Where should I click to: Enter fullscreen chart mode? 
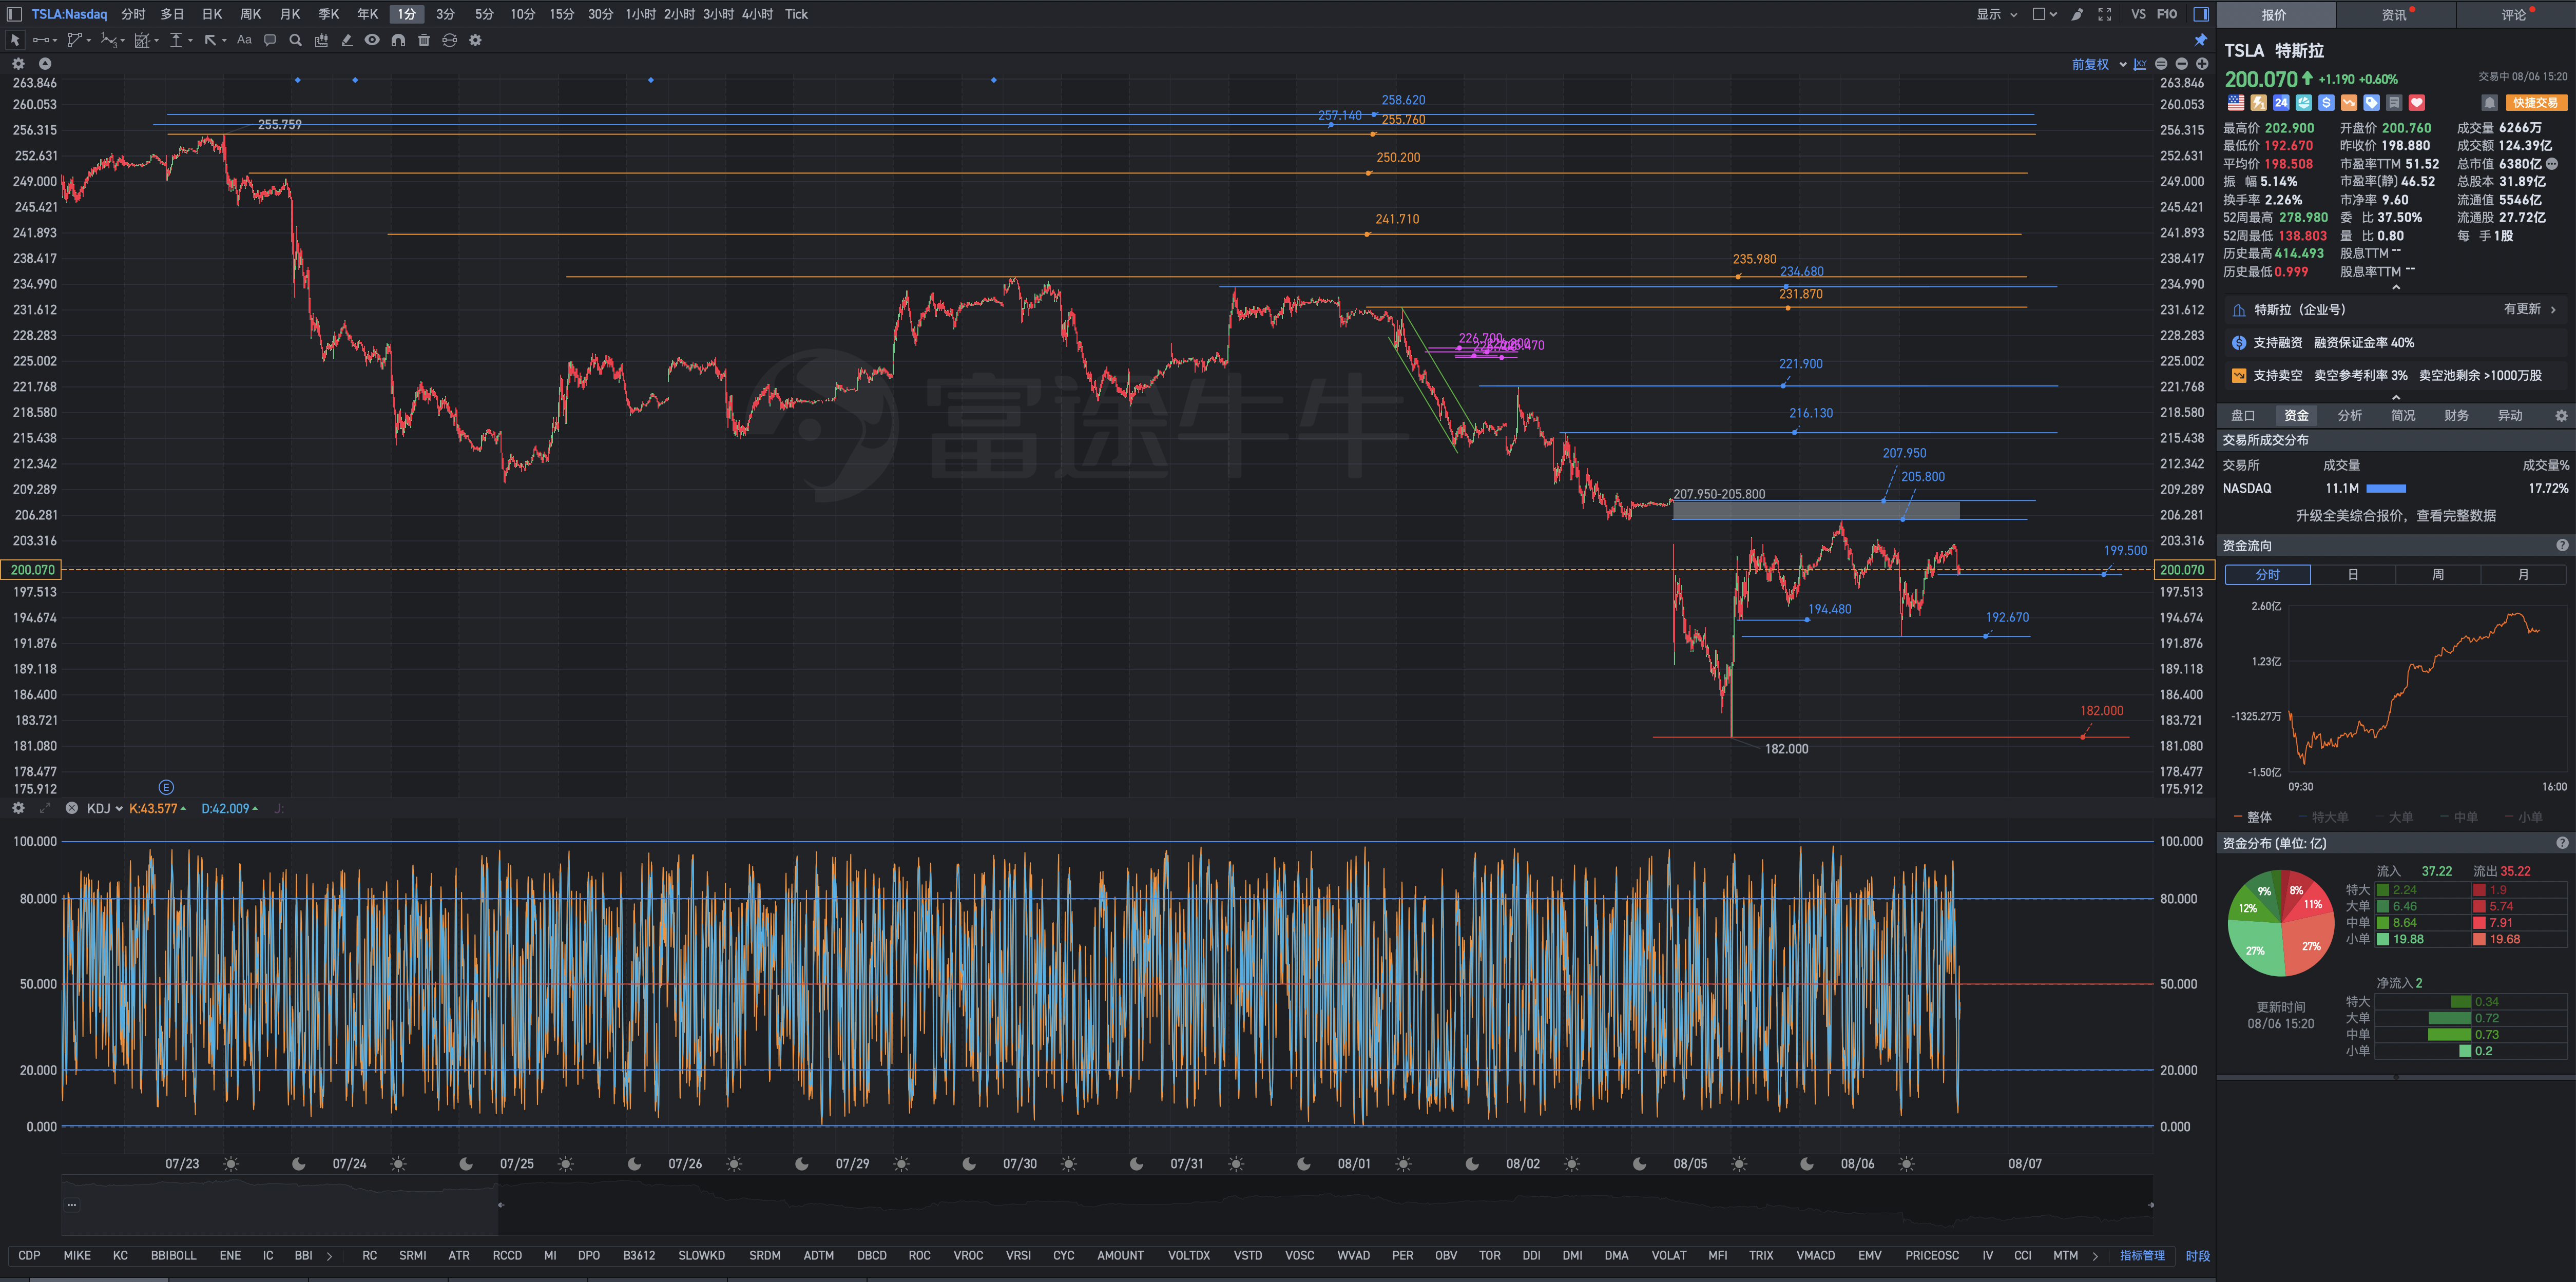tap(2105, 14)
